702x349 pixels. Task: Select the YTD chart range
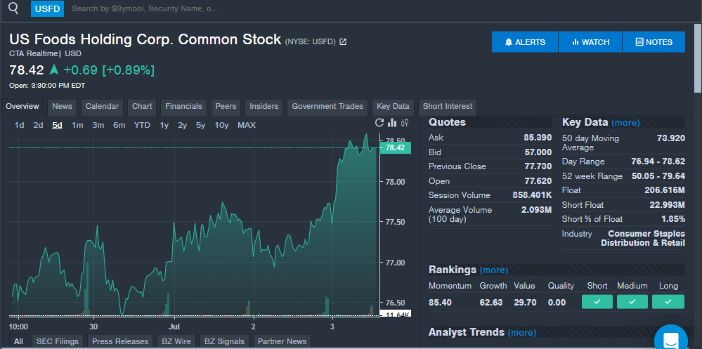143,125
